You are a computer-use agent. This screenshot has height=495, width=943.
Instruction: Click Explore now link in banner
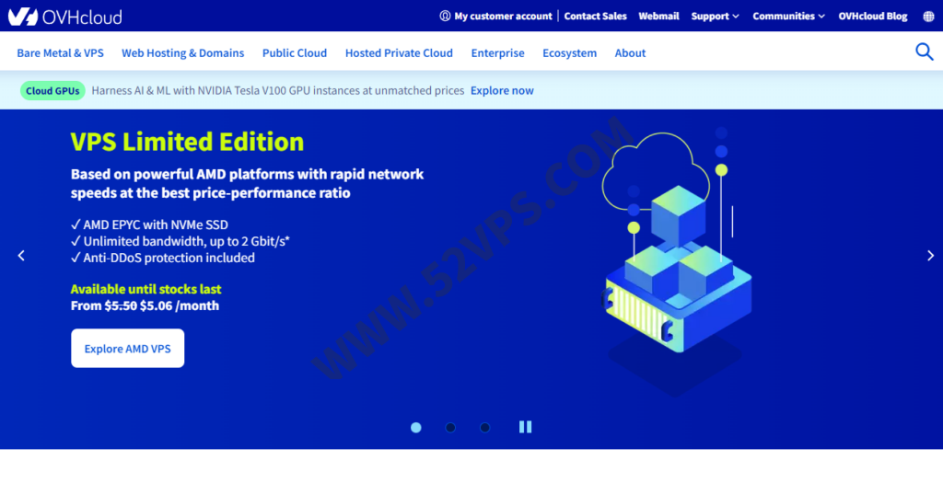pyautogui.click(x=502, y=91)
